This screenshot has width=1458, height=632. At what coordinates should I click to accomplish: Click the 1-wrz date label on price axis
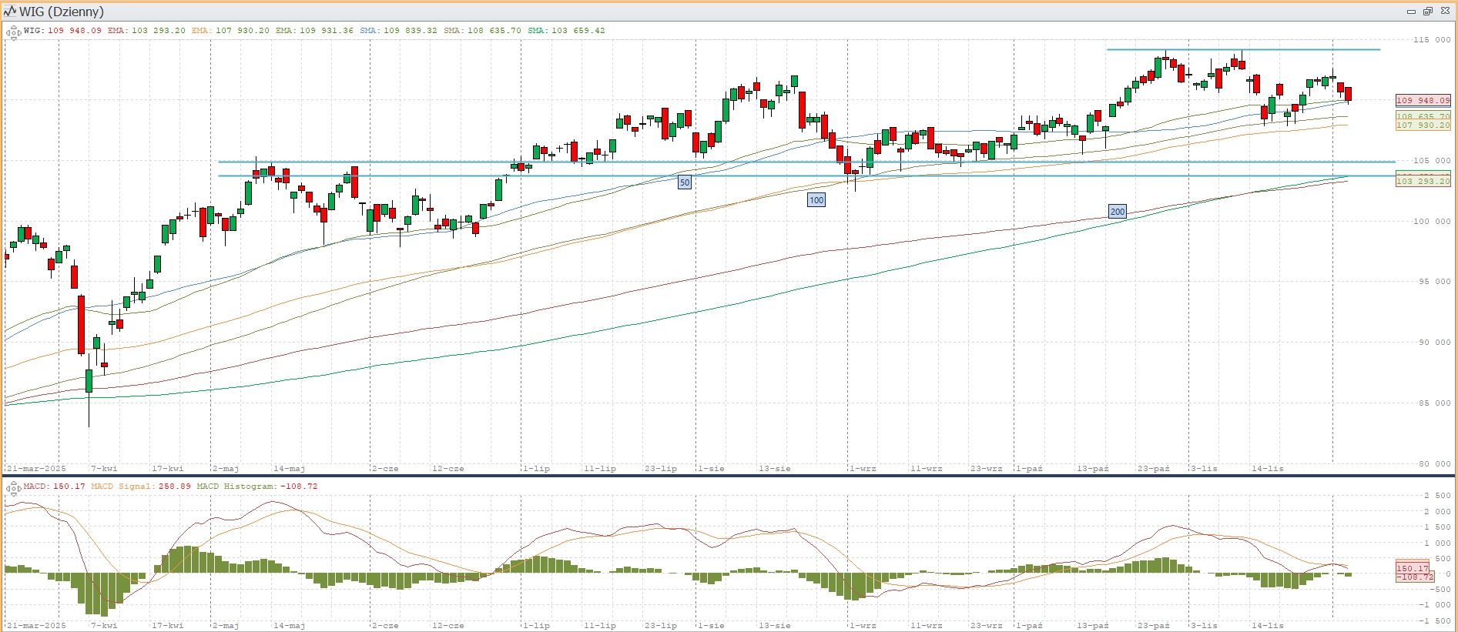point(862,468)
